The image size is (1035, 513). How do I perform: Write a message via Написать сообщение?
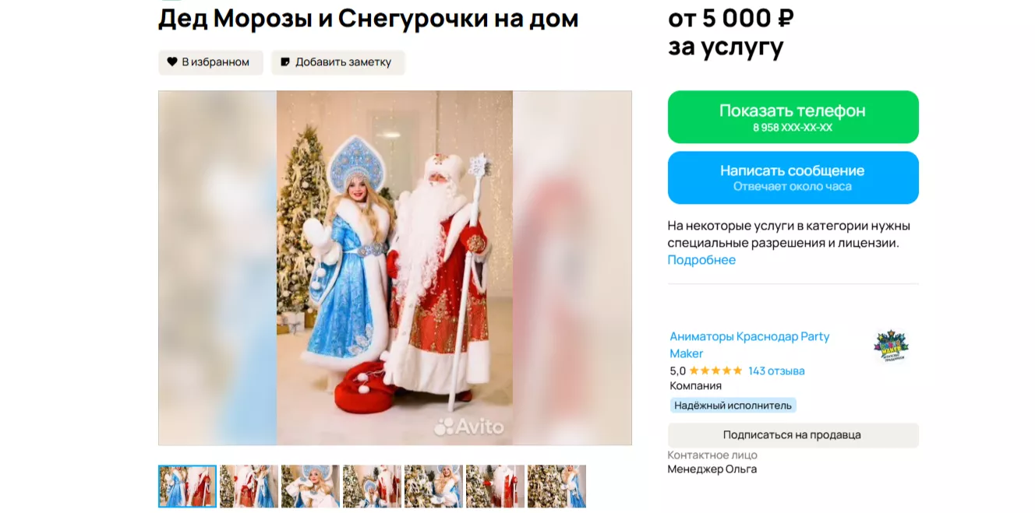point(793,177)
